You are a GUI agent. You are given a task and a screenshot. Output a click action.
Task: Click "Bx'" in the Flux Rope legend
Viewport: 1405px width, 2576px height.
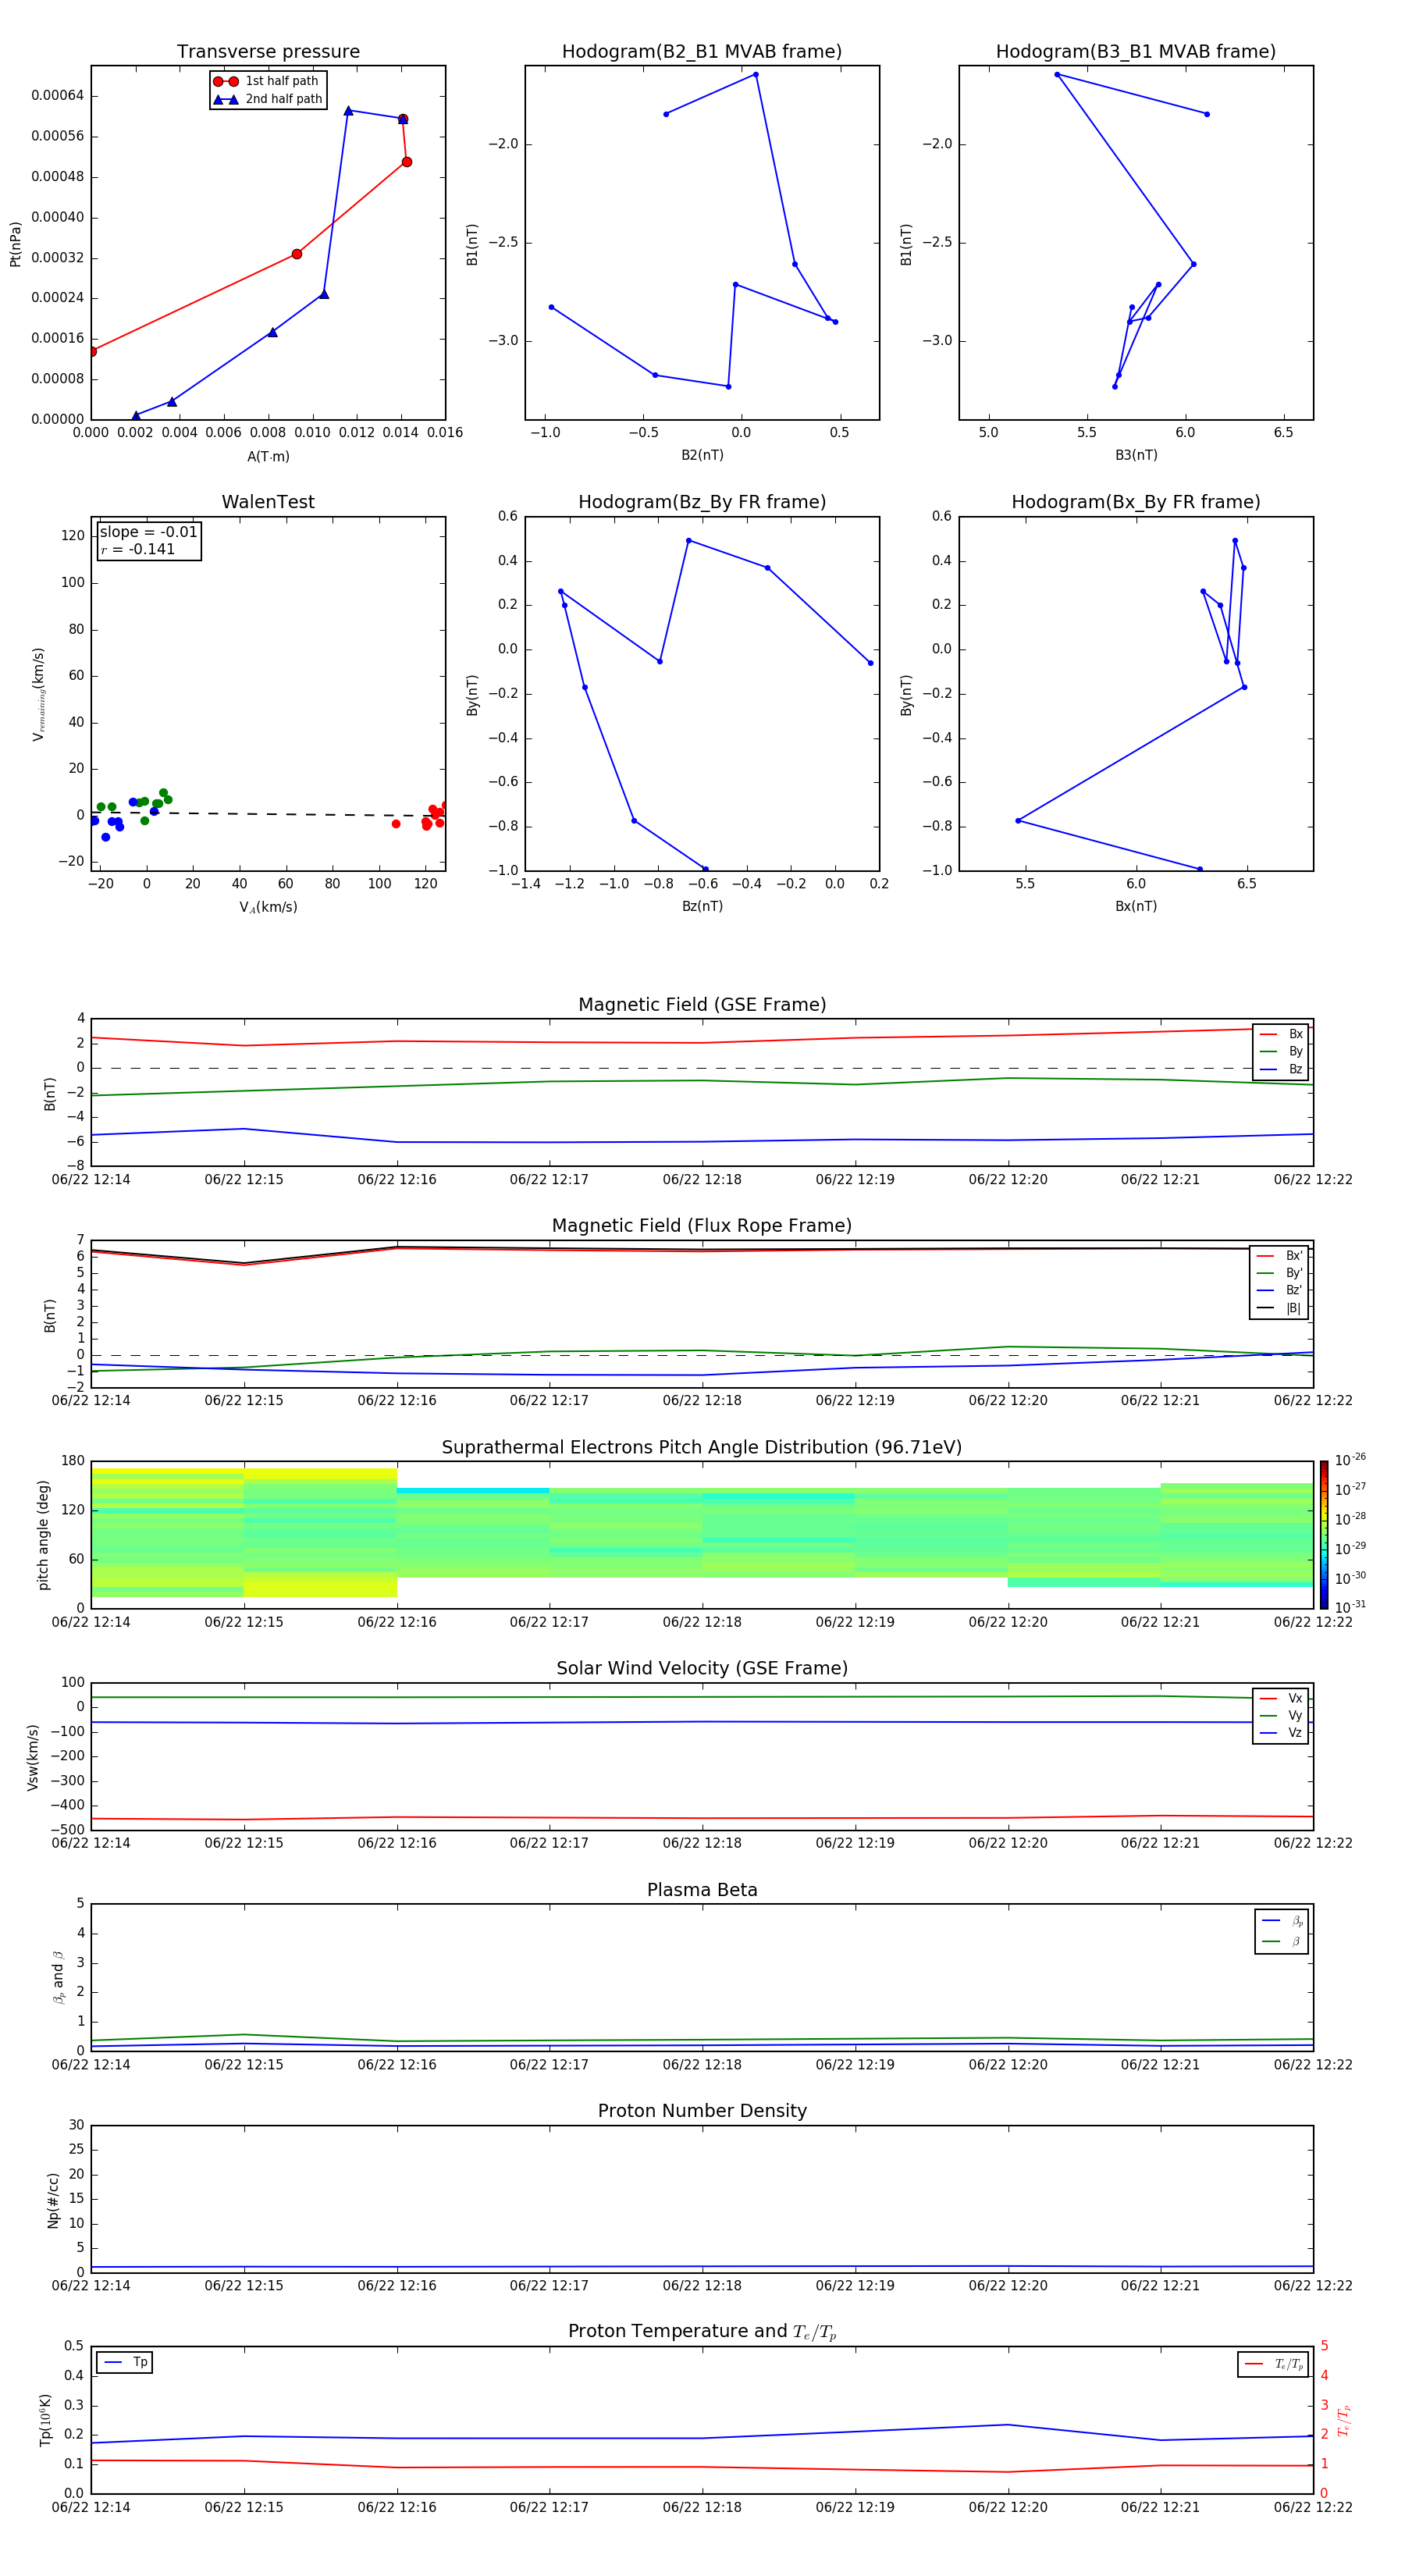pyautogui.click(x=1279, y=1256)
